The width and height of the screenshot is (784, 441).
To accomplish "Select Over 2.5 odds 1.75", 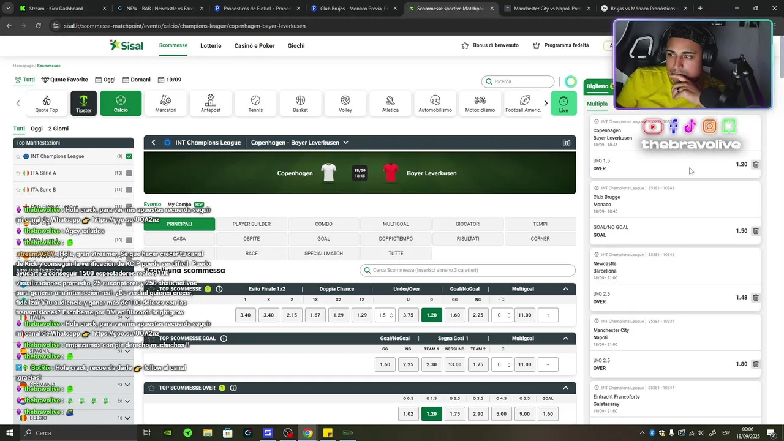I will (x=454, y=414).
